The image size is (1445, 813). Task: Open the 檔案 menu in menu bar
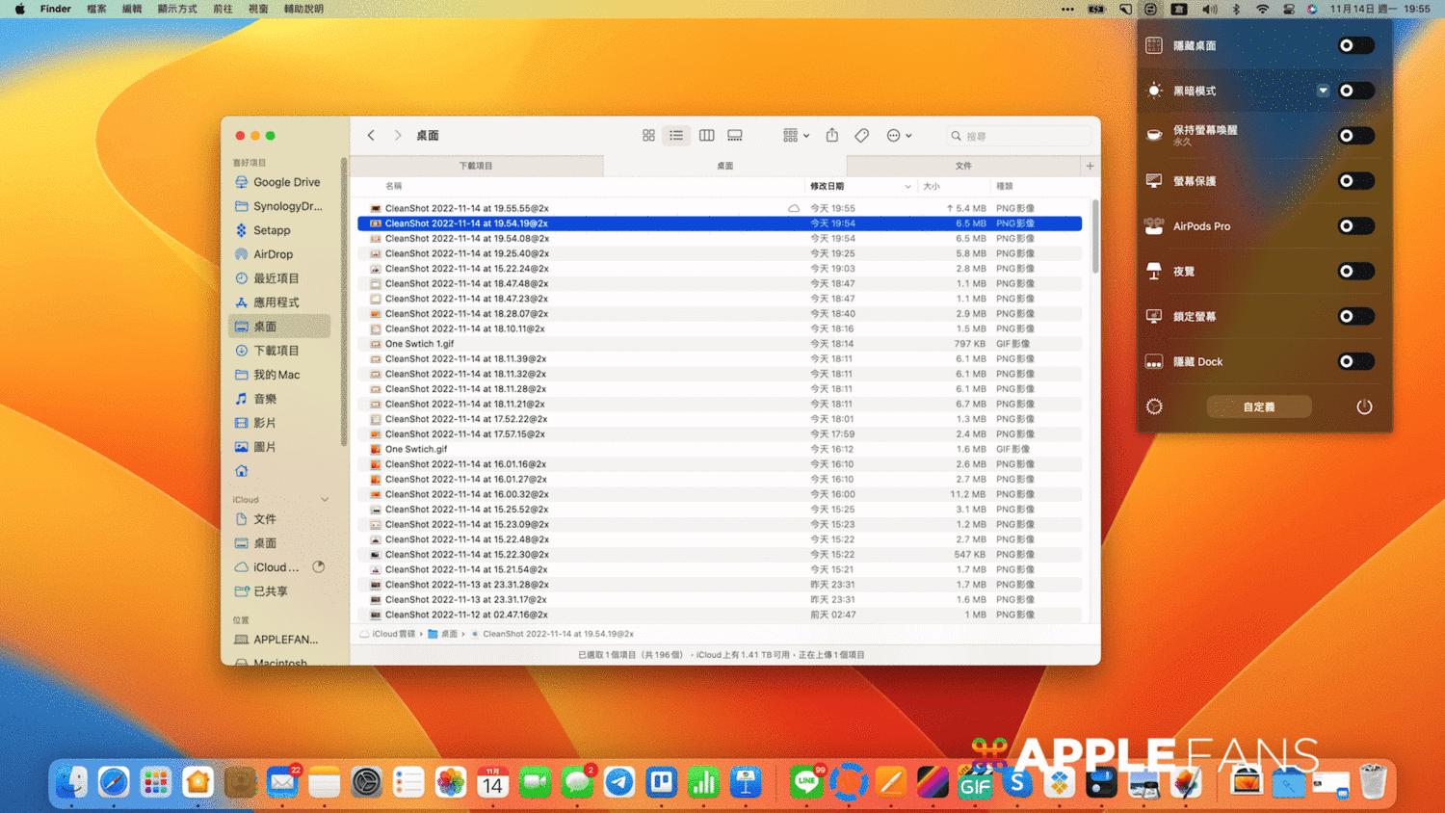click(x=96, y=9)
